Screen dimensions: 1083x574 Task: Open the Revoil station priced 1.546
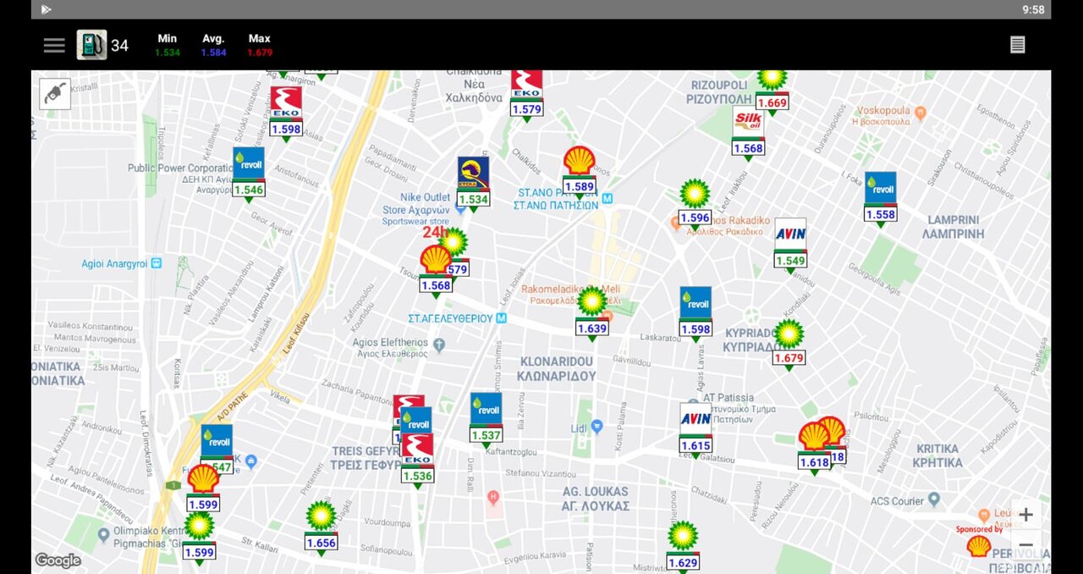click(x=249, y=173)
